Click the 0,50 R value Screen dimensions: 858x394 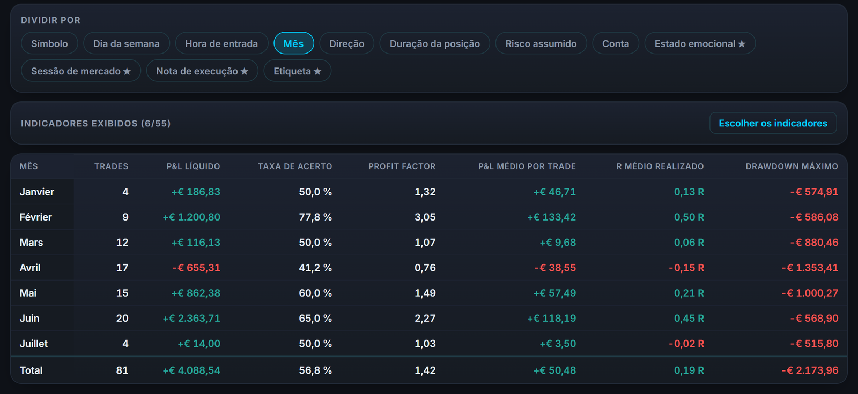689,217
